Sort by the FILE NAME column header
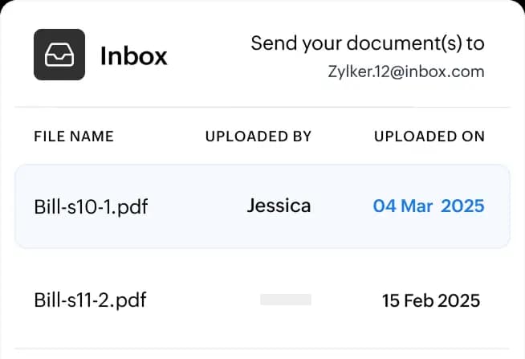Image resolution: width=525 pixels, height=359 pixels. click(74, 137)
